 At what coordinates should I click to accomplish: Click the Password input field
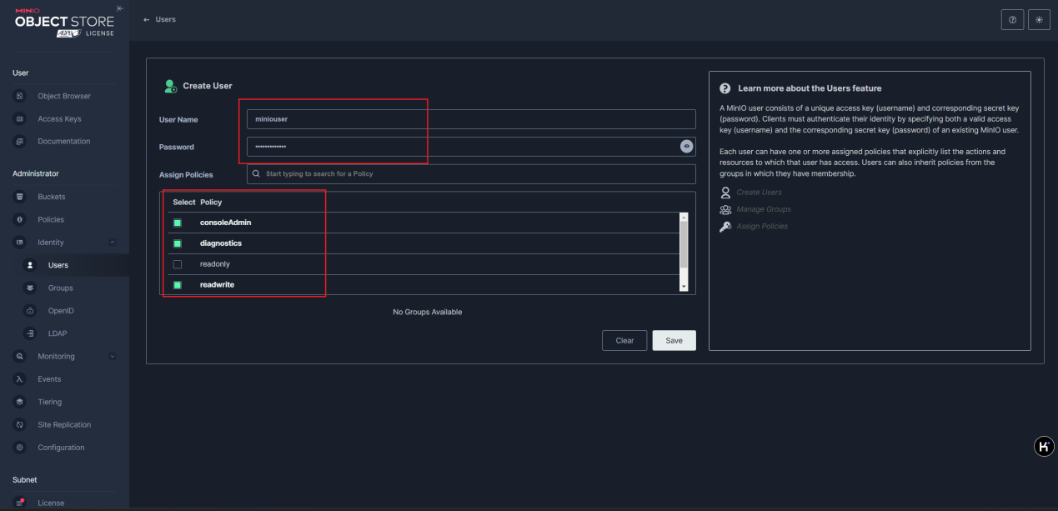[471, 147]
